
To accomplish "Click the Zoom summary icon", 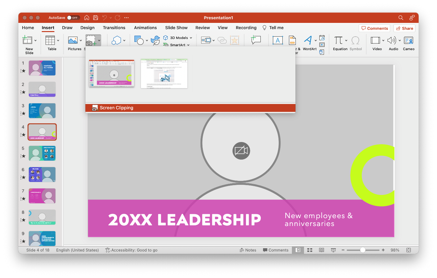I will (x=206, y=40).
